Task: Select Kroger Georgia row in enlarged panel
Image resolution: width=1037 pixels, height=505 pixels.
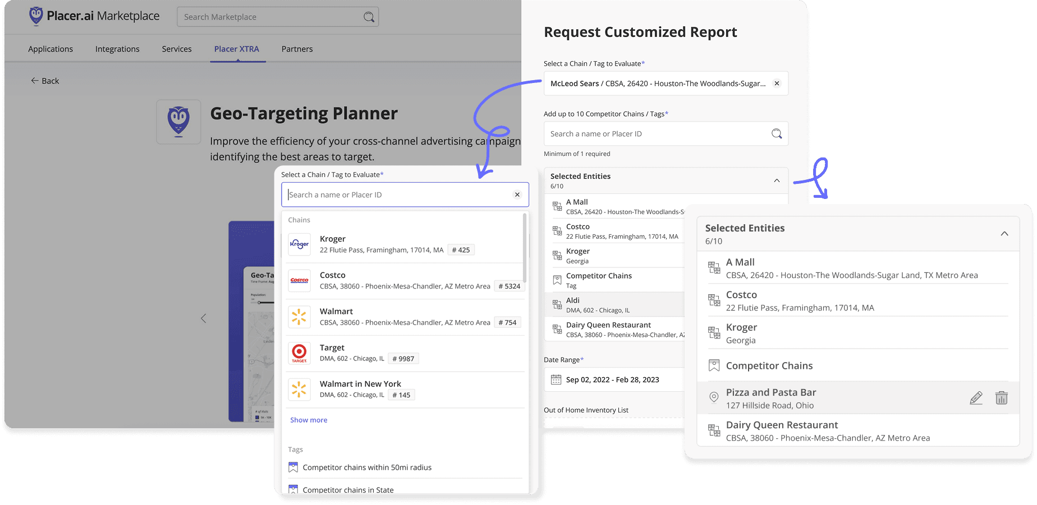Action: [858, 333]
